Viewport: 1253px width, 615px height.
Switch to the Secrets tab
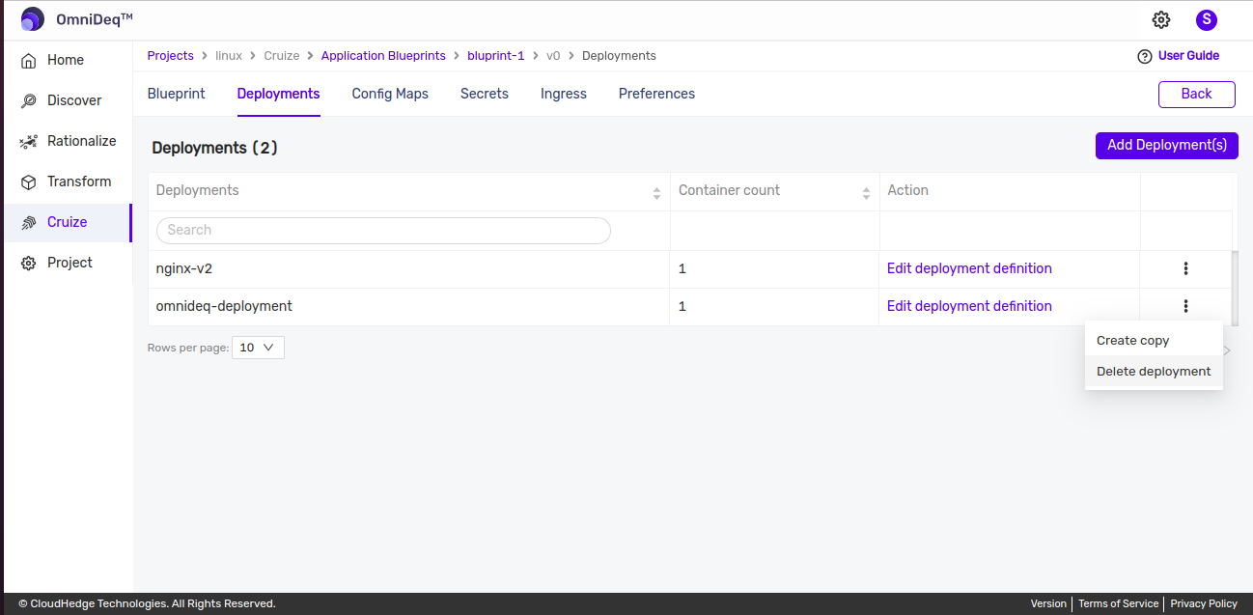click(x=485, y=94)
